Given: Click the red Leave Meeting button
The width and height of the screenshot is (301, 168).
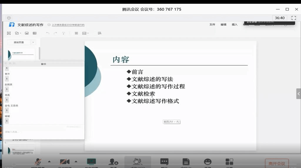Looking at the screenshot, I should (277, 163).
